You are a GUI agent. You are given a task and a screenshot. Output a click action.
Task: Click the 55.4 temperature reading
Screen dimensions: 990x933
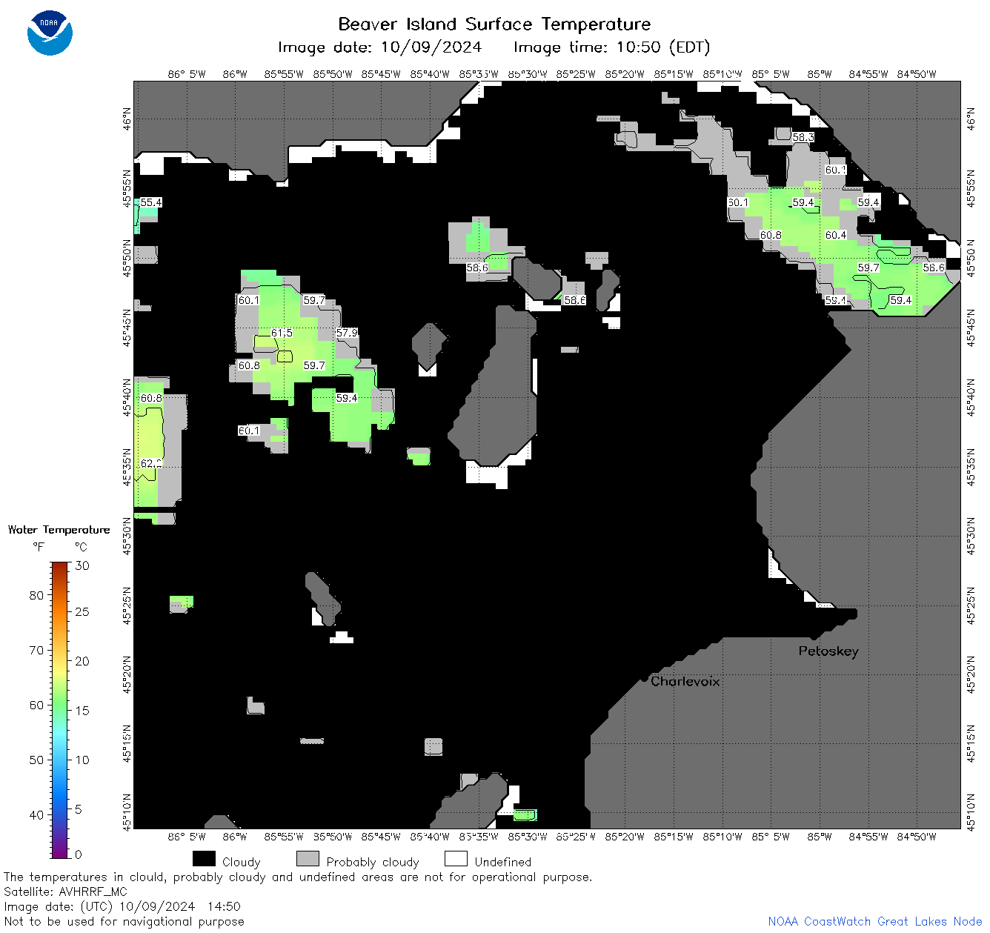(x=151, y=202)
